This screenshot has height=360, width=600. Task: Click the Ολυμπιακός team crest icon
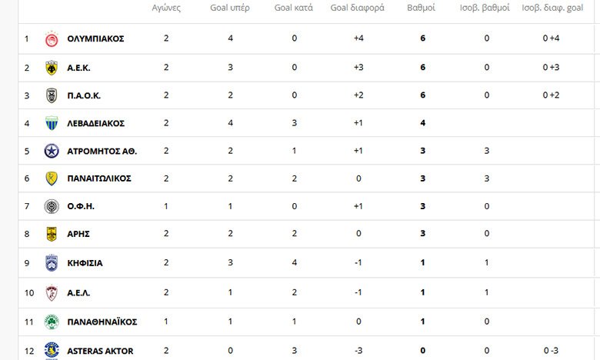tap(52, 38)
